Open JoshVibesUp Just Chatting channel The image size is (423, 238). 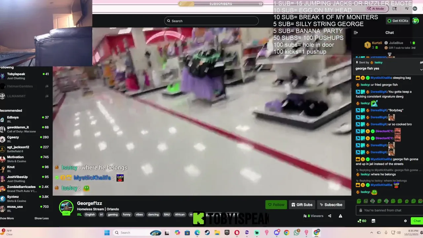coord(25,179)
